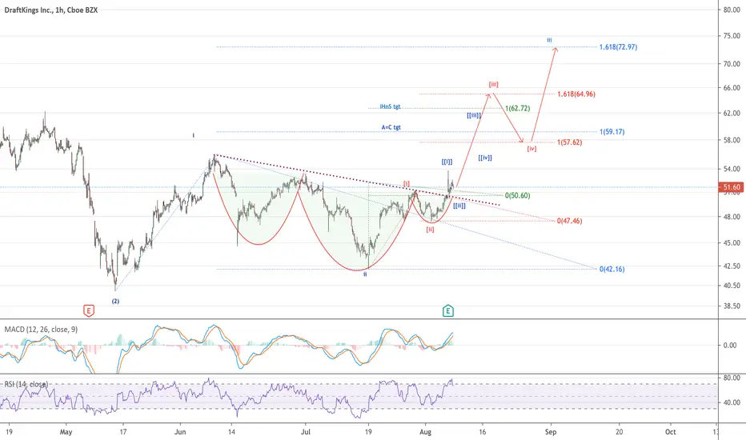746x440 pixels.
Task: Click the 58.00 price axis value
Action: point(732,140)
